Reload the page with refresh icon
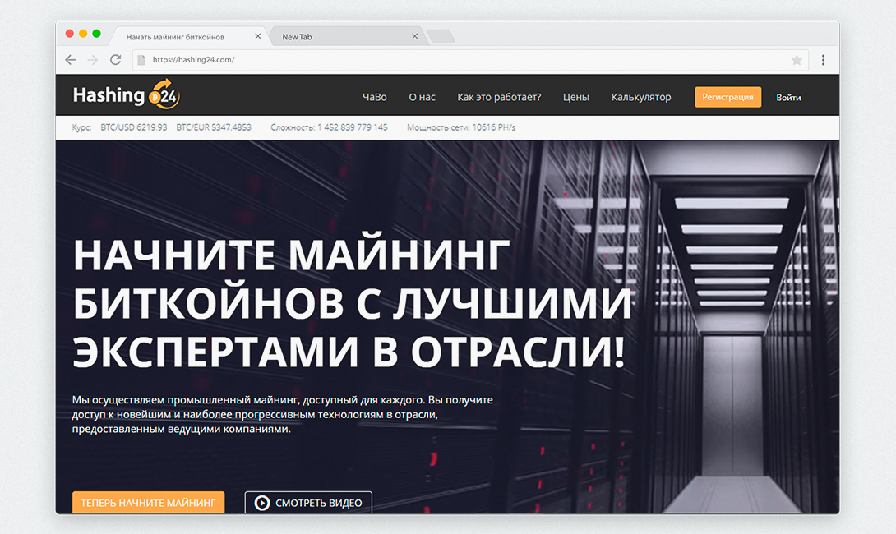 click(115, 60)
